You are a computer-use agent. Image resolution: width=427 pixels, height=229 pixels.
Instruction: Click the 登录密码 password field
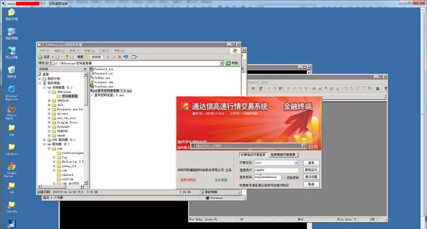click(267, 177)
